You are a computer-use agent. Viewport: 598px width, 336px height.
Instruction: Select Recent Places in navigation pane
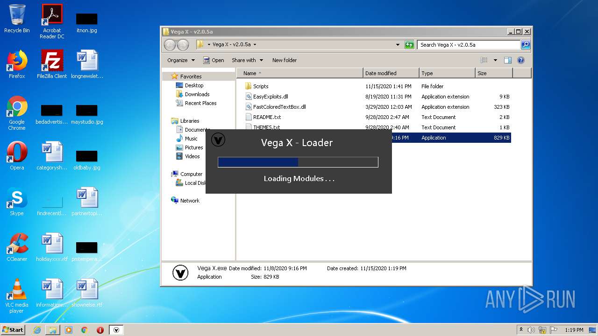point(200,103)
